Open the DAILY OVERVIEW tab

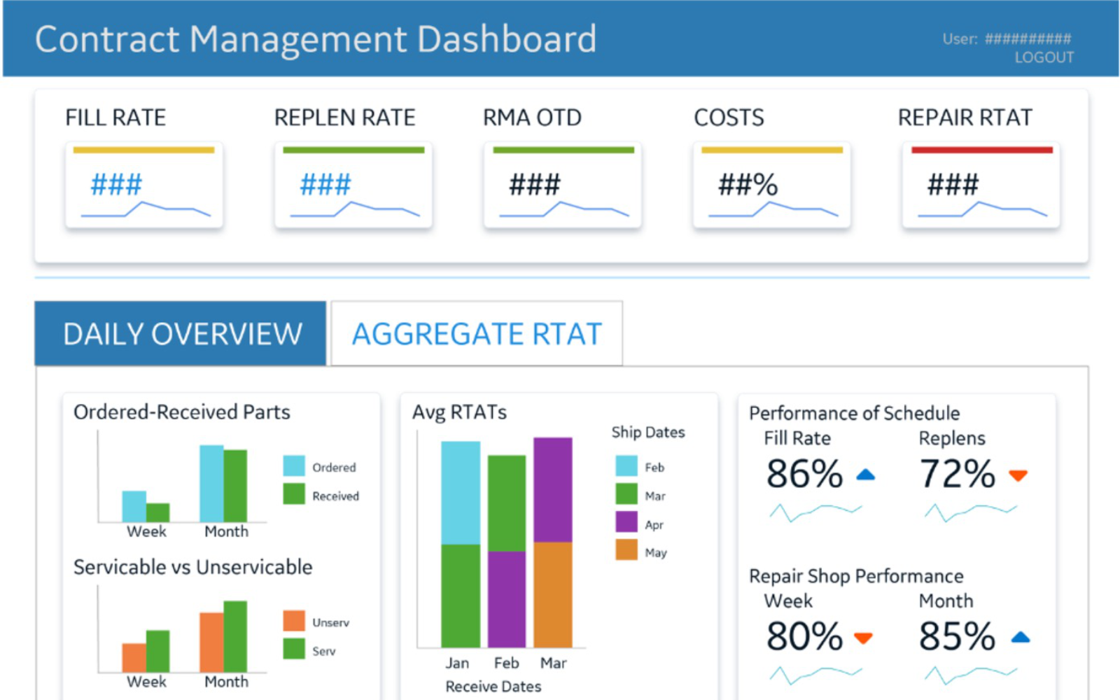click(181, 333)
